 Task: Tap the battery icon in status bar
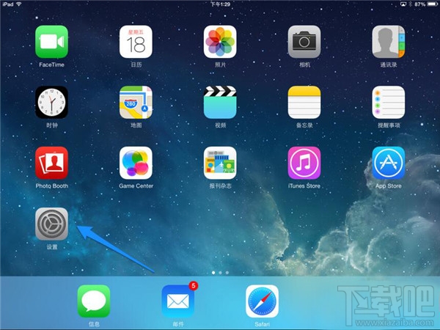click(x=432, y=4)
